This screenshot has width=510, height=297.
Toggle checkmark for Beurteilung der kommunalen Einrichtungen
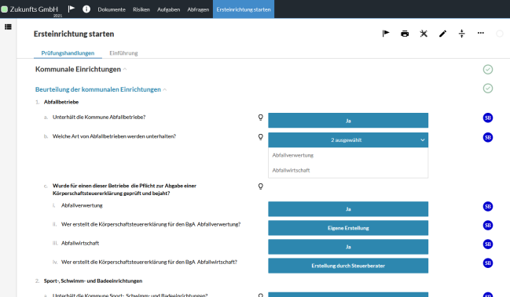pyautogui.click(x=487, y=89)
